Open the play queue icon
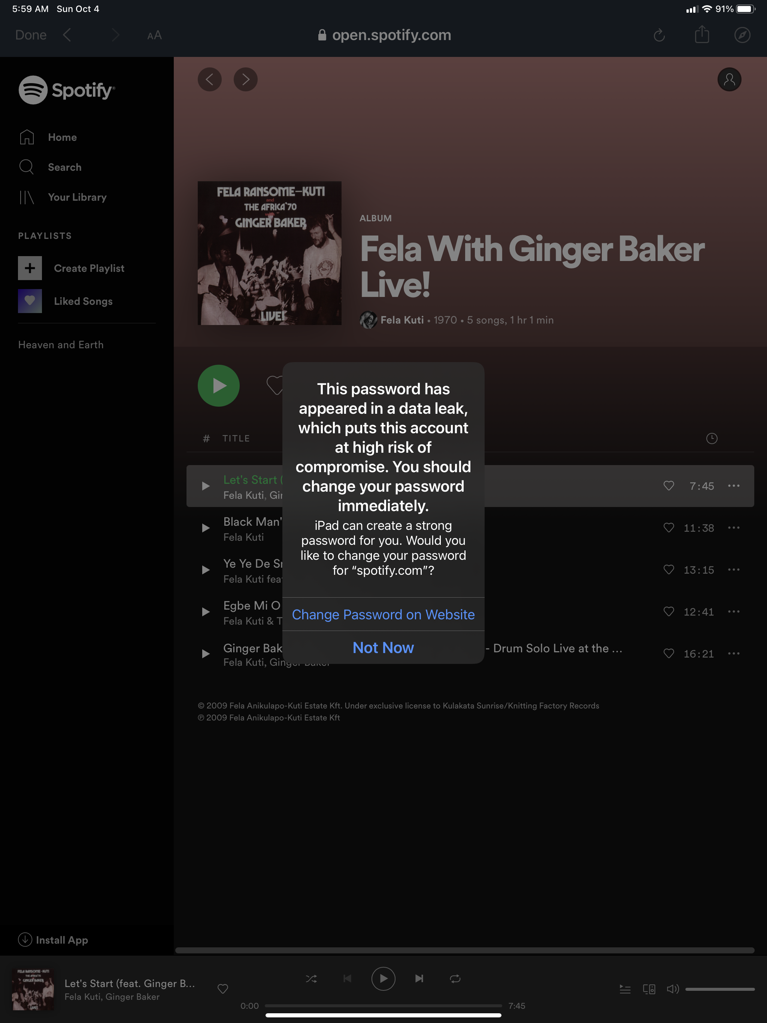 625,989
